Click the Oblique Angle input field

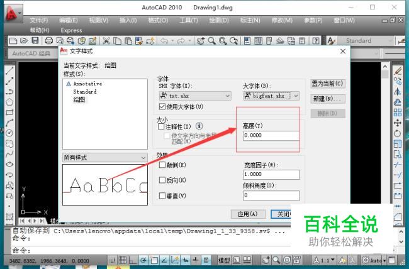[x=271, y=195]
